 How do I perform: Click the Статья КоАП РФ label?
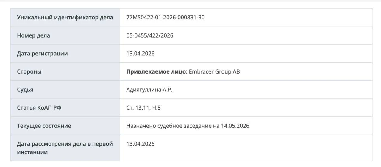[39, 108]
